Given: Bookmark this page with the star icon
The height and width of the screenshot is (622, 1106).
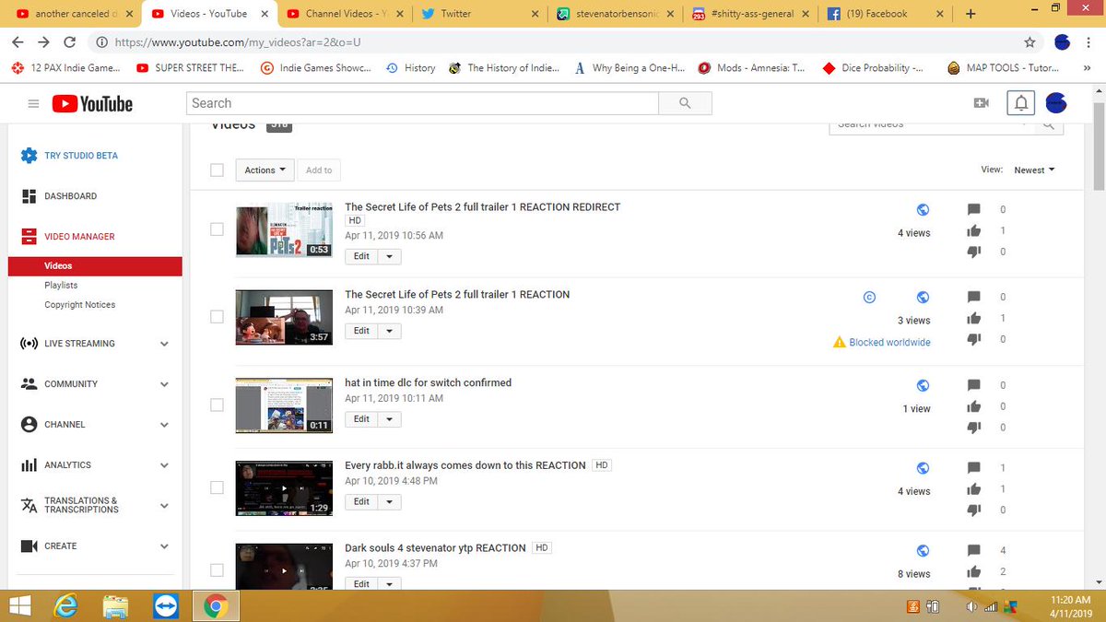Looking at the screenshot, I should (1030, 42).
